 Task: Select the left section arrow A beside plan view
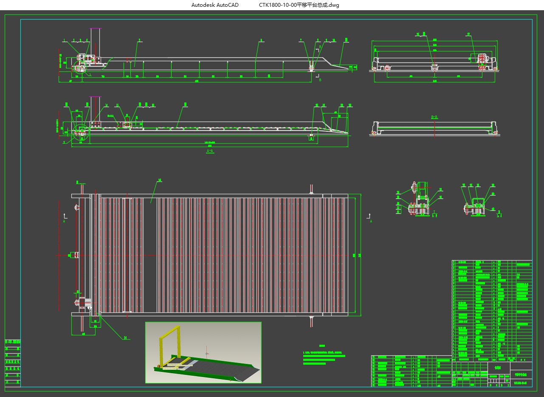[x=64, y=218]
